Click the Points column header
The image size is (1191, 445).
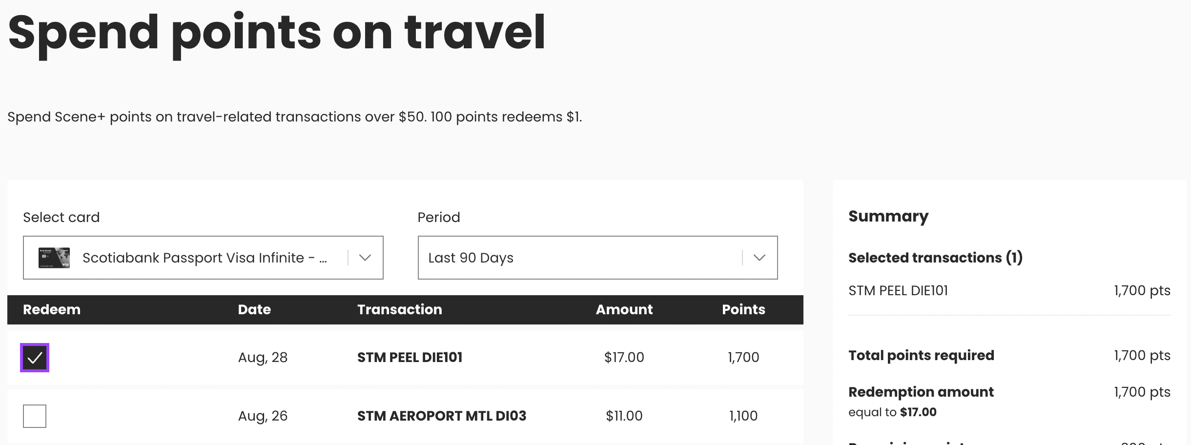743,309
